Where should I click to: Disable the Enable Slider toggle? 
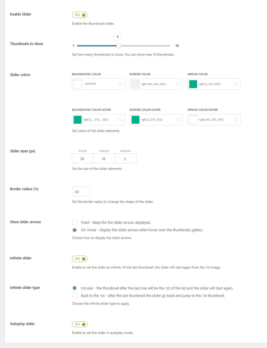pos(80,15)
